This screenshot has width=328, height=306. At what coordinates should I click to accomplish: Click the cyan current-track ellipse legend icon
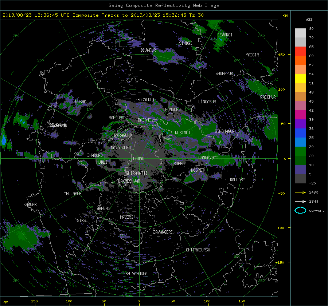click(x=300, y=210)
